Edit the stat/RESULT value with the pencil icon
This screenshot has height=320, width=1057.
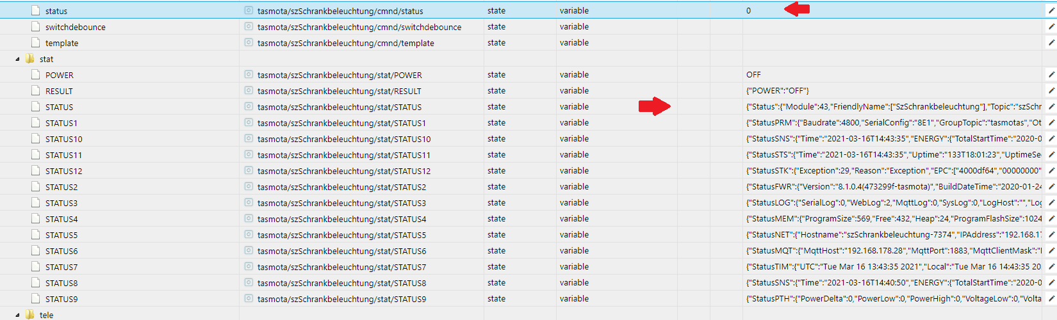[x=1051, y=91]
